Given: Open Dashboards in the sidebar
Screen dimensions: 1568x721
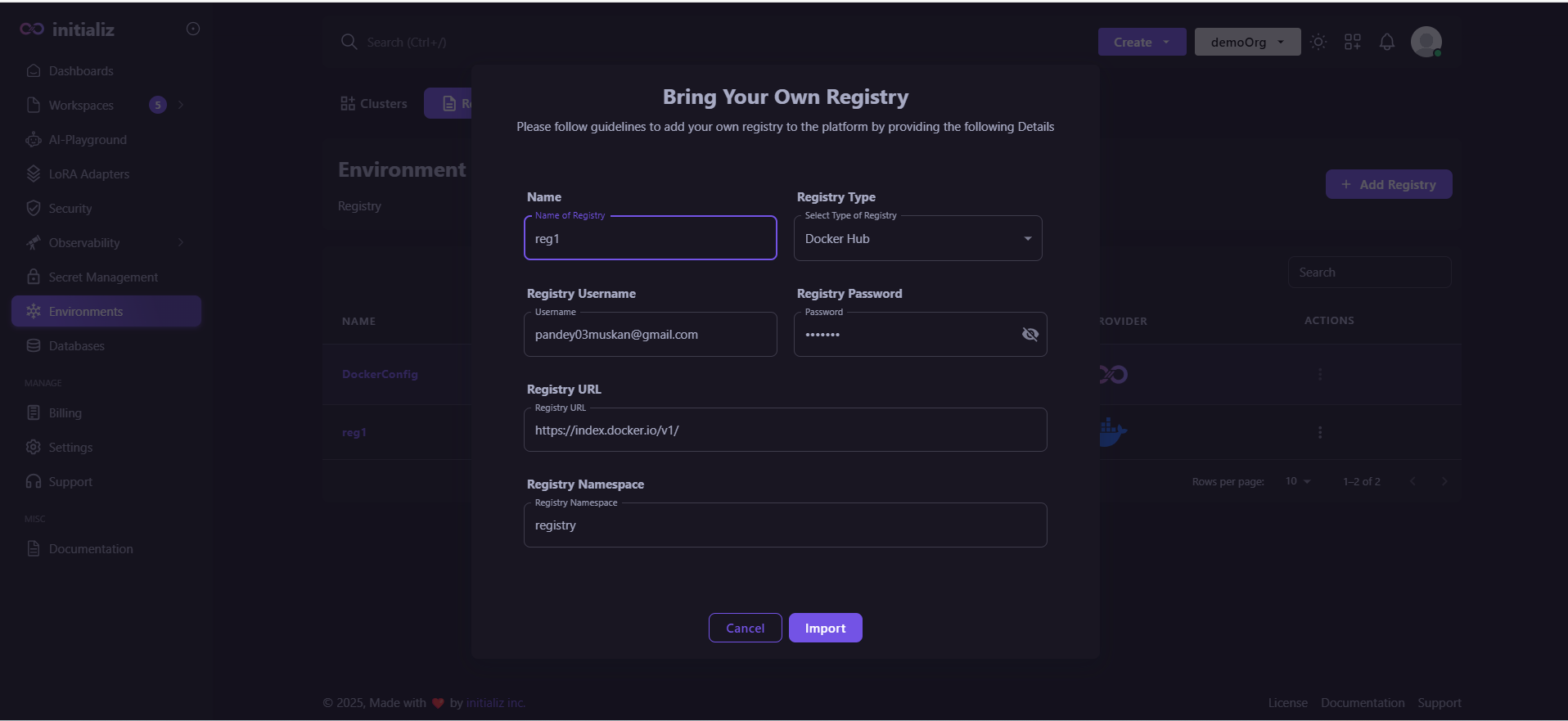Looking at the screenshot, I should [x=106, y=71].
